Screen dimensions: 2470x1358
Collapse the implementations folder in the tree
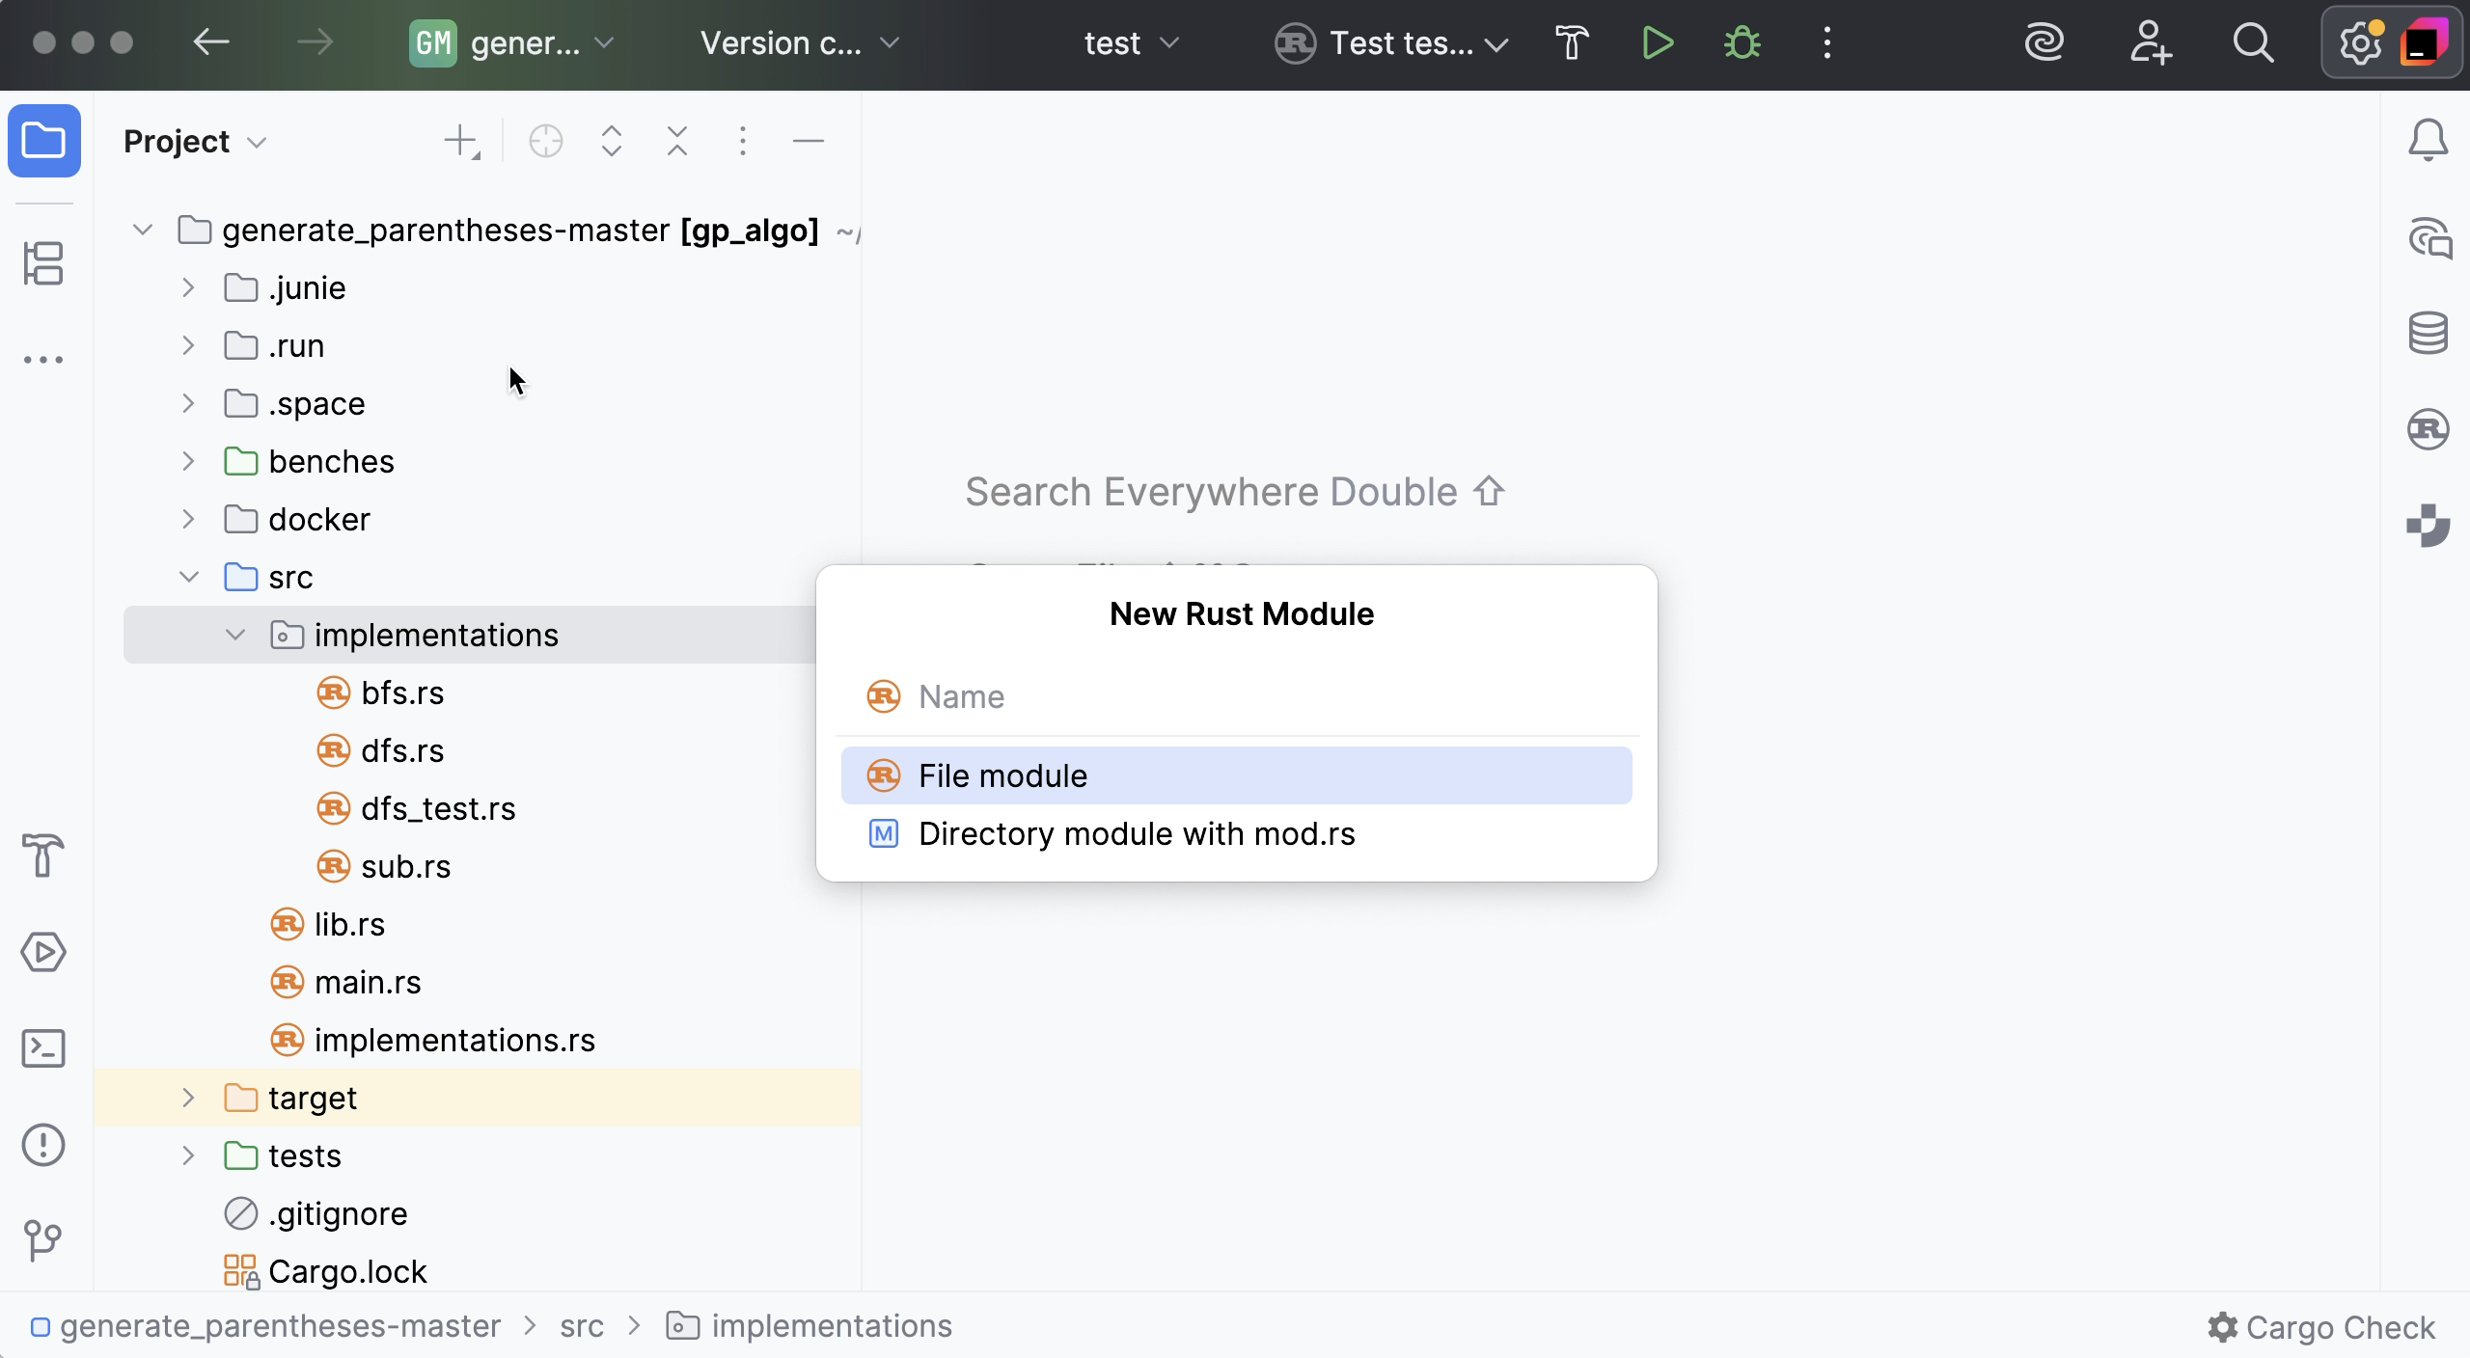(234, 634)
